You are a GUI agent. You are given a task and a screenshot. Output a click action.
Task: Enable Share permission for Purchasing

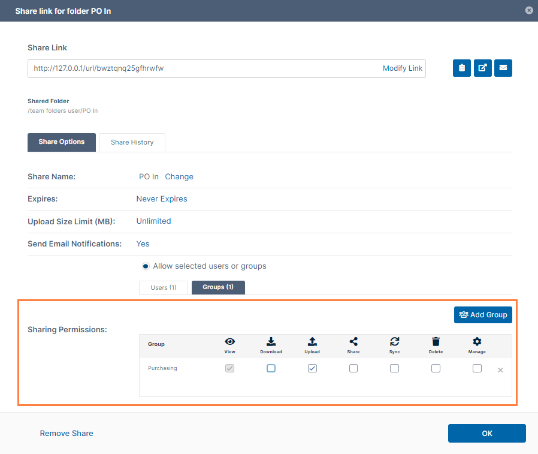(353, 368)
